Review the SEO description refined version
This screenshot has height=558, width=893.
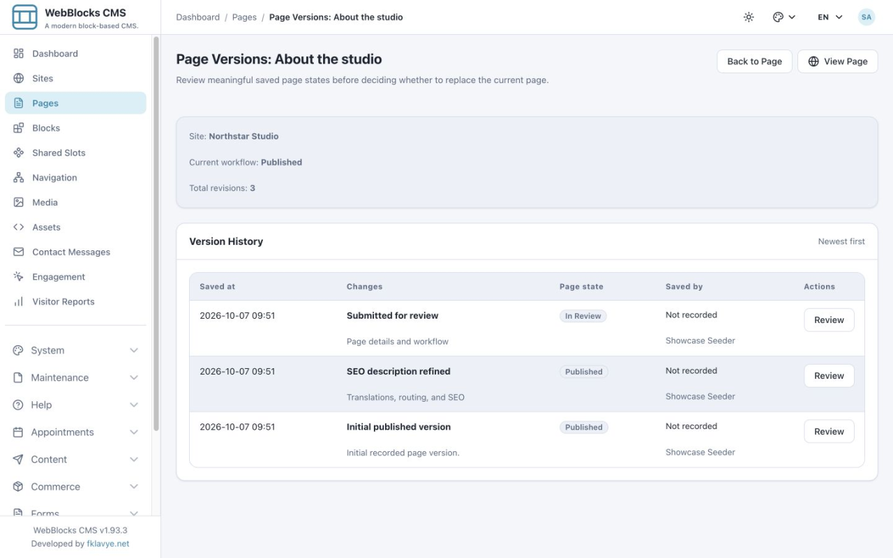tap(829, 376)
